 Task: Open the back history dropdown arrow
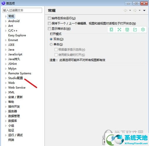(x=130, y=10)
